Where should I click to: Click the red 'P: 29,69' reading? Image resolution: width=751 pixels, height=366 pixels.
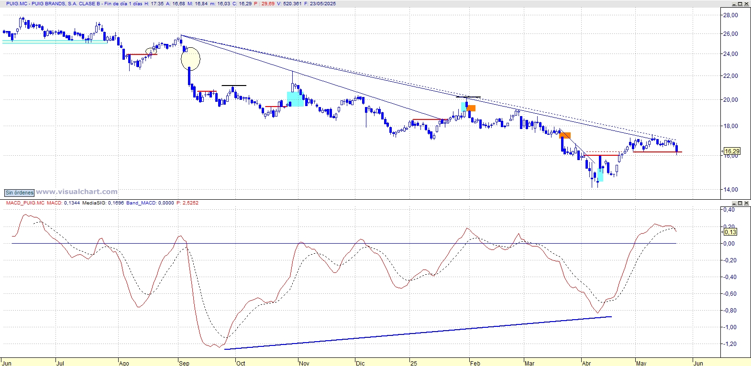coord(264,3)
